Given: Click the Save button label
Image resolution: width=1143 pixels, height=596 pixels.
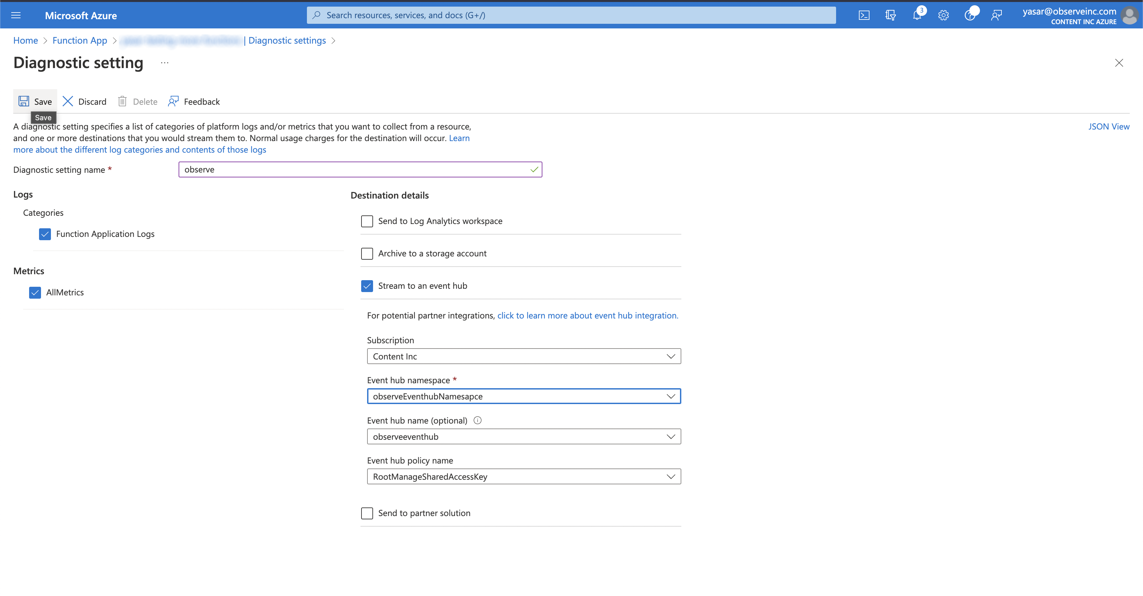Looking at the screenshot, I should coord(43,101).
